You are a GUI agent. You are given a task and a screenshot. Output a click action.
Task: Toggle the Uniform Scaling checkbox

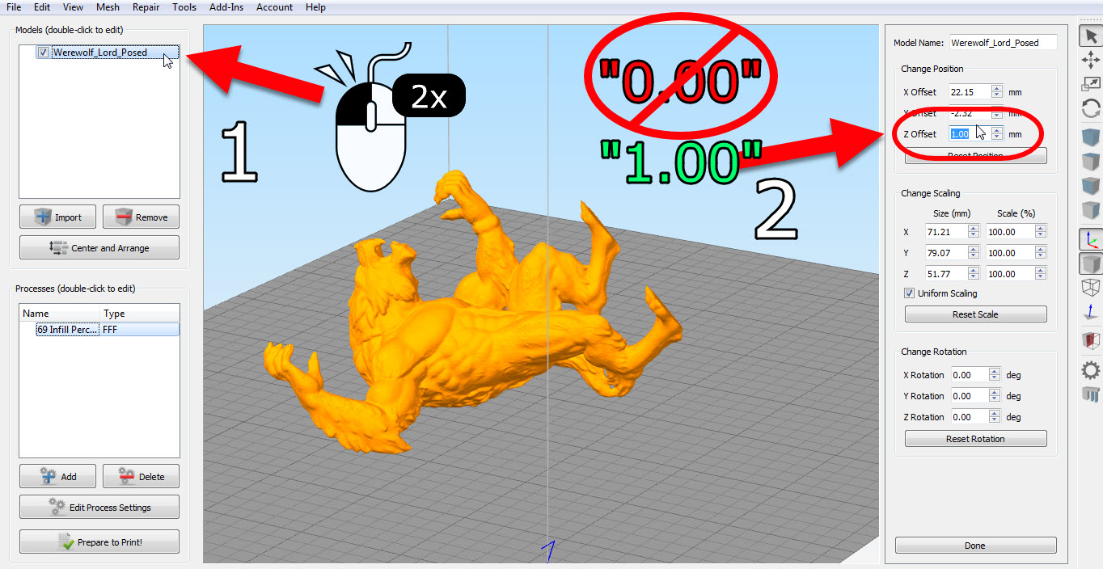[909, 293]
